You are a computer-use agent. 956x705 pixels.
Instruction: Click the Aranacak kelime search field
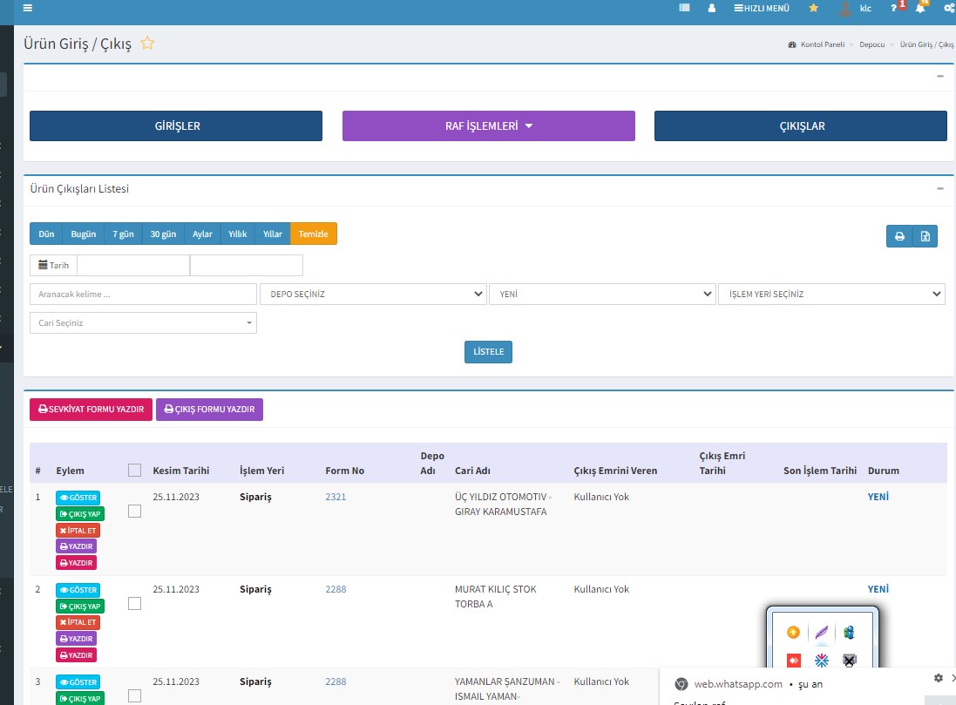(x=143, y=295)
